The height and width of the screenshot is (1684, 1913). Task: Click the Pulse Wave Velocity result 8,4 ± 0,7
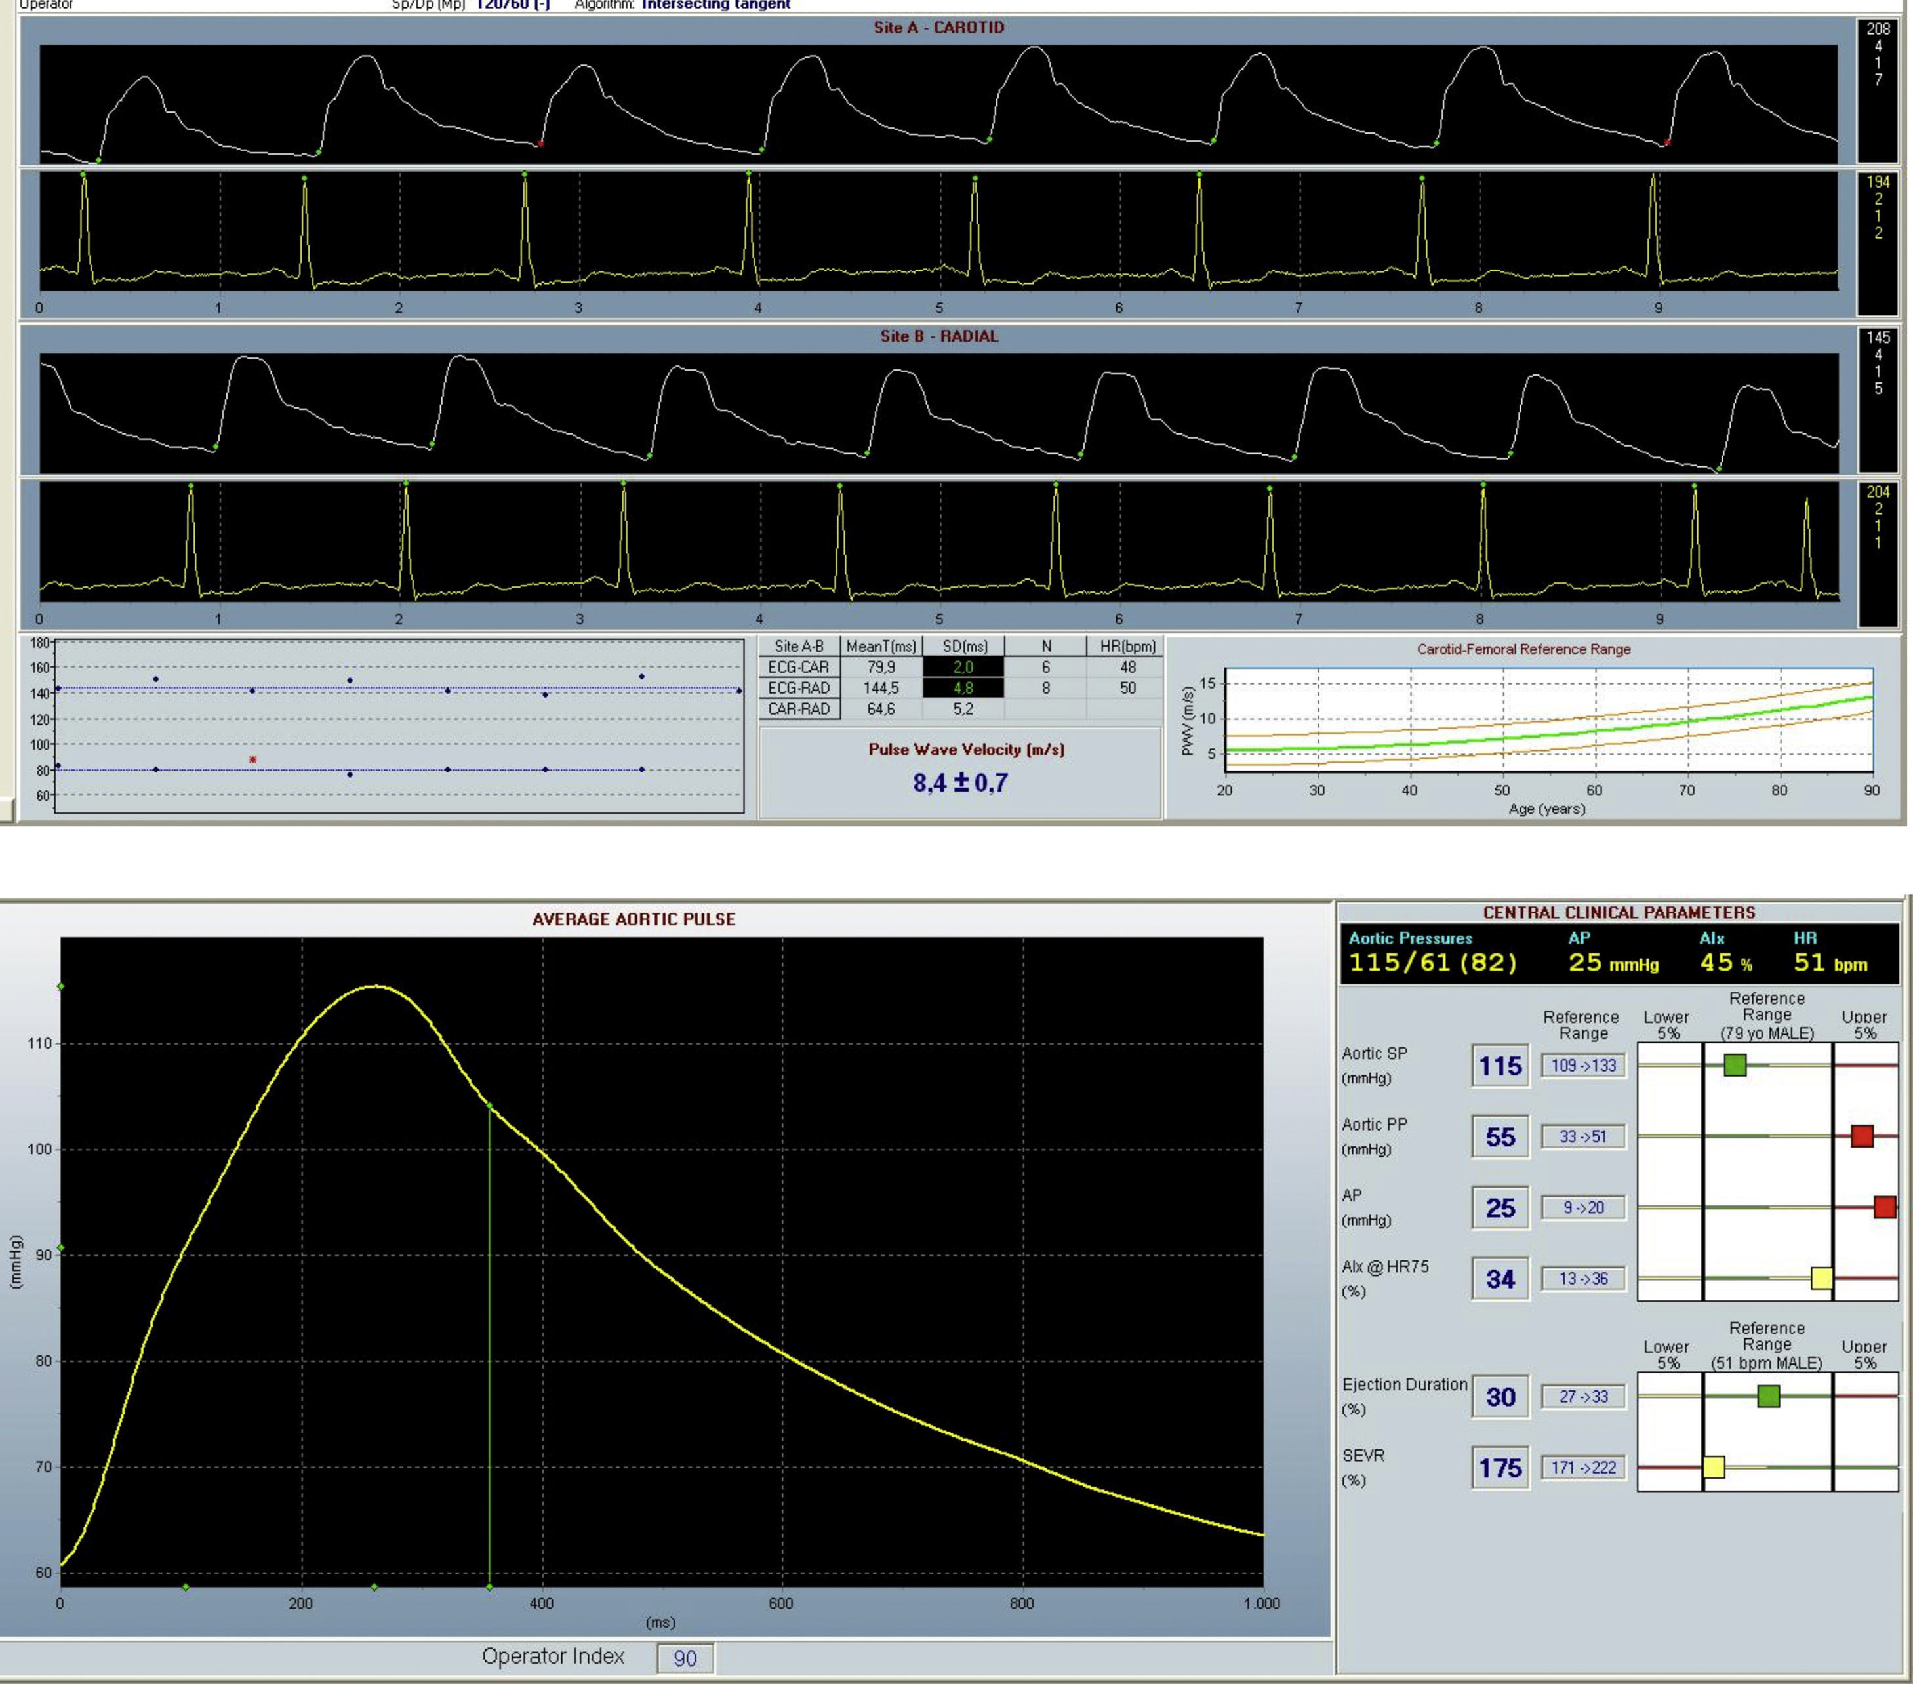coord(960,782)
